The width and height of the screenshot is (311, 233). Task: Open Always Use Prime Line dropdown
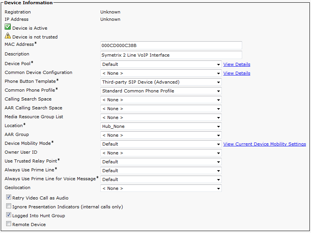pyautogui.click(x=161, y=171)
